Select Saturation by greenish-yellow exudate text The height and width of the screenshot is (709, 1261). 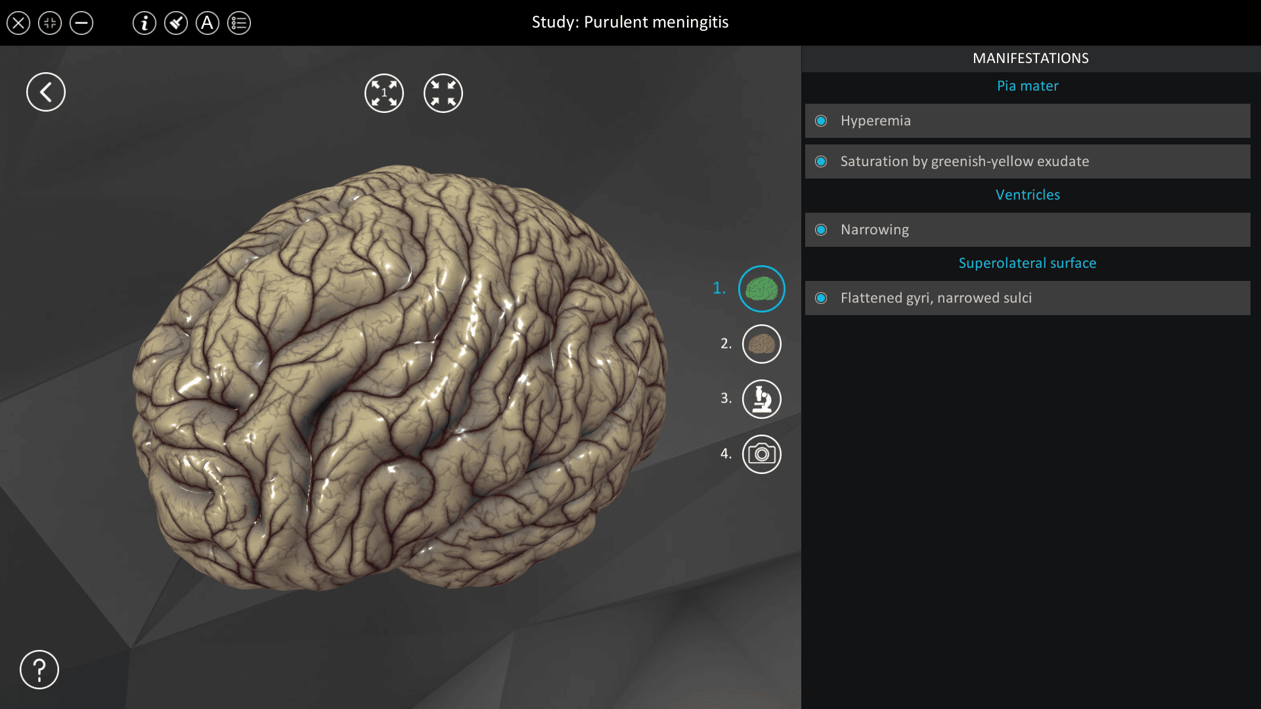click(x=965, y=161)
